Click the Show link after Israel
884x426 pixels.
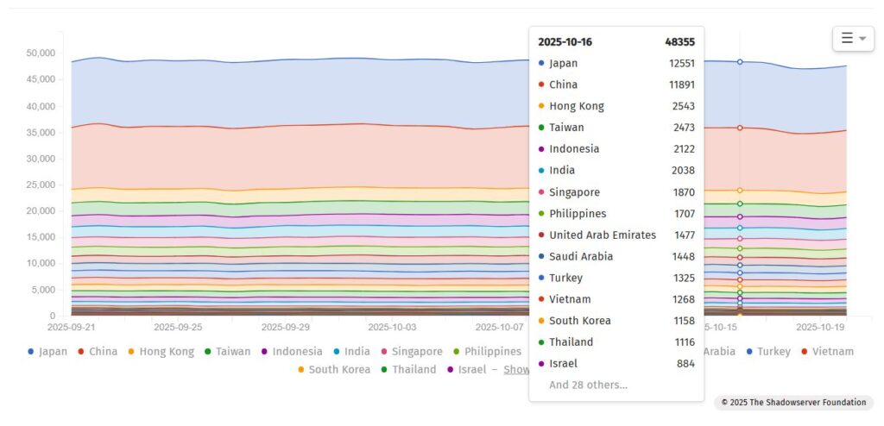[x=516, y=370]
